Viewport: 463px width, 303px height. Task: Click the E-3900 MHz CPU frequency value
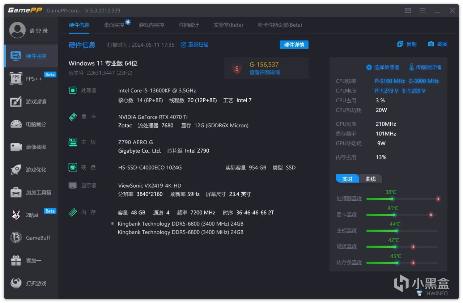point(424,81)
